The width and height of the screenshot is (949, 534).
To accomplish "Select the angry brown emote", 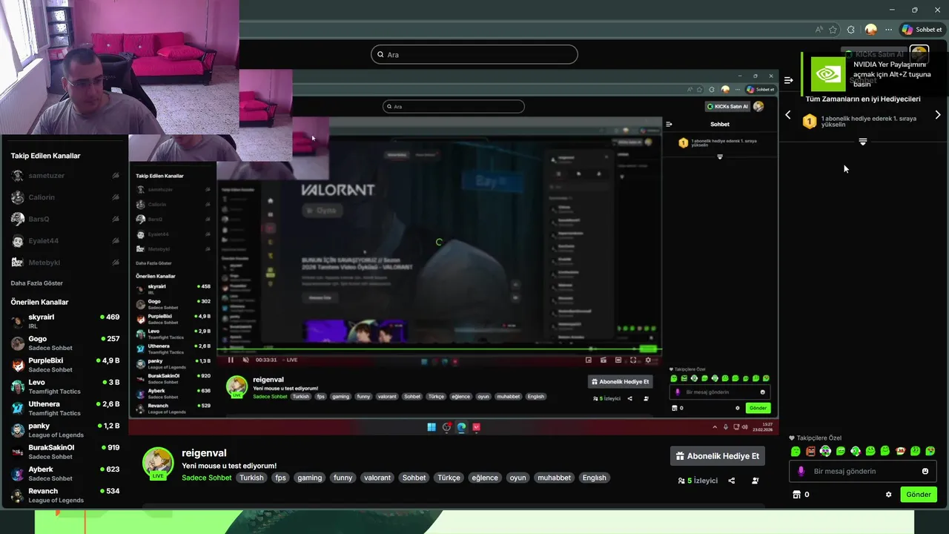I will (810, 451).
